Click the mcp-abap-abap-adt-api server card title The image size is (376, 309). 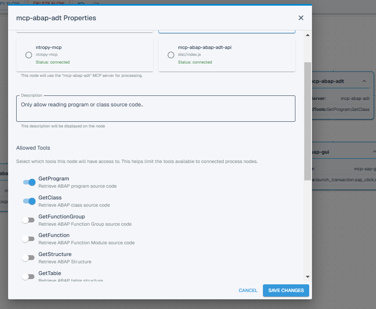[x=205, y=47]
